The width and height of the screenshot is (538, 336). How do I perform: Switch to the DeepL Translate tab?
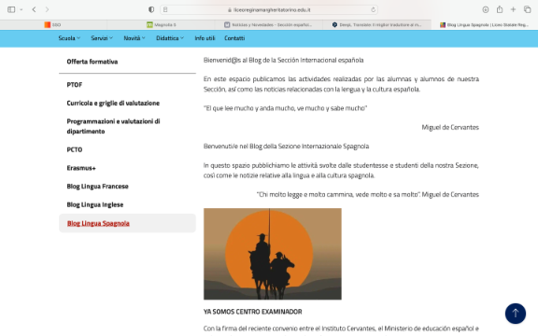[x=376, y=24]
